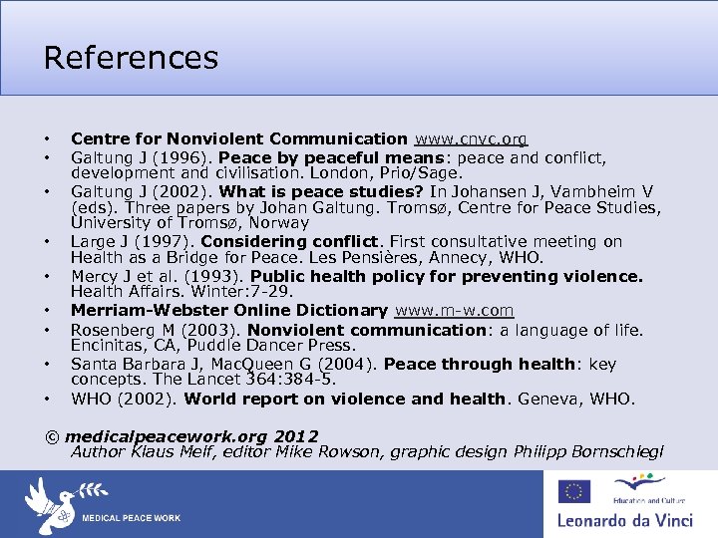Click the References slide title
Viewport: 718px width, 538px height.
(131, 58)
